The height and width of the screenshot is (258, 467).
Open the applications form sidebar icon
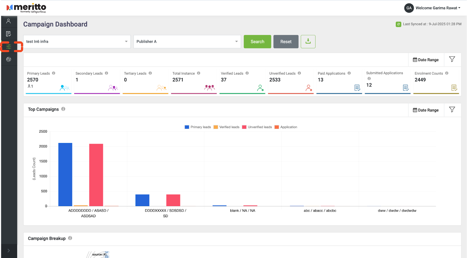8,34
